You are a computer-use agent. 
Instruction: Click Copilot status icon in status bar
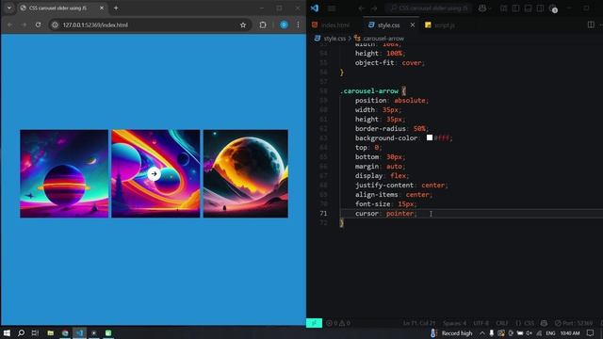click(544, 323)
